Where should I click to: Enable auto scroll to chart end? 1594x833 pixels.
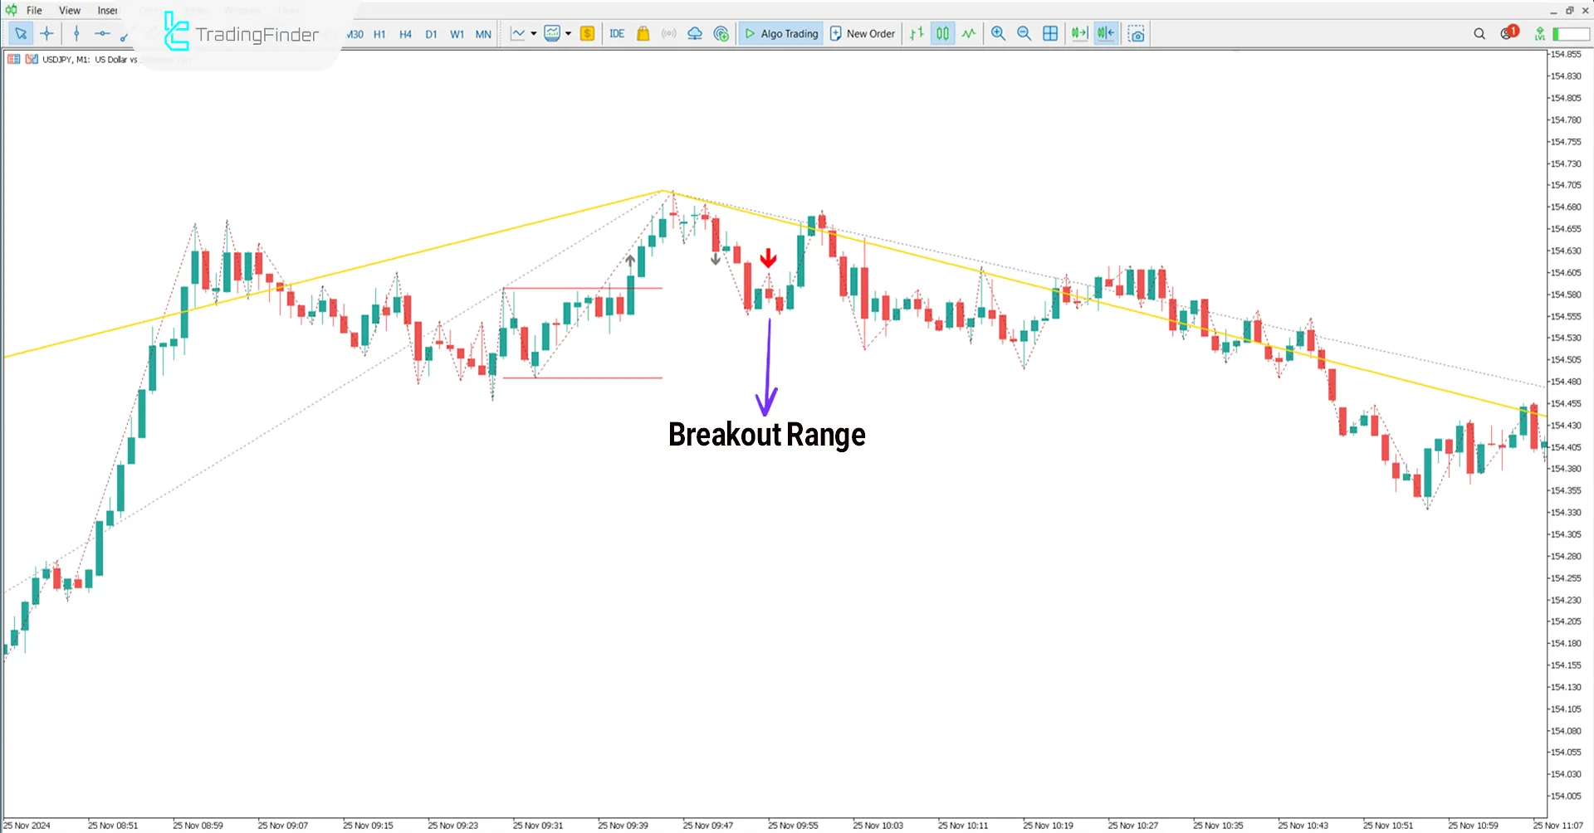[1078, 33]
